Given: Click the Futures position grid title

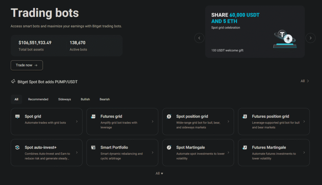Looking at the screenshot, I should click(270, 116).
